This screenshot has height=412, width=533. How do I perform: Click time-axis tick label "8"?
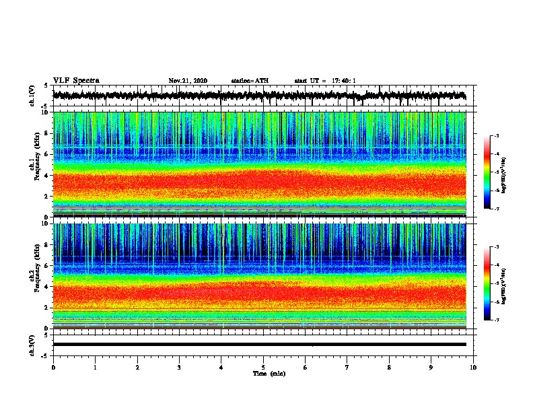389,367
